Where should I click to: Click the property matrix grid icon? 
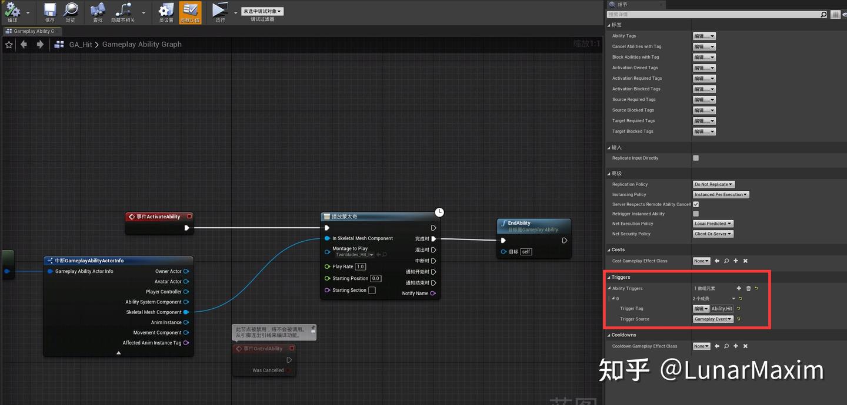pos(835,15)
